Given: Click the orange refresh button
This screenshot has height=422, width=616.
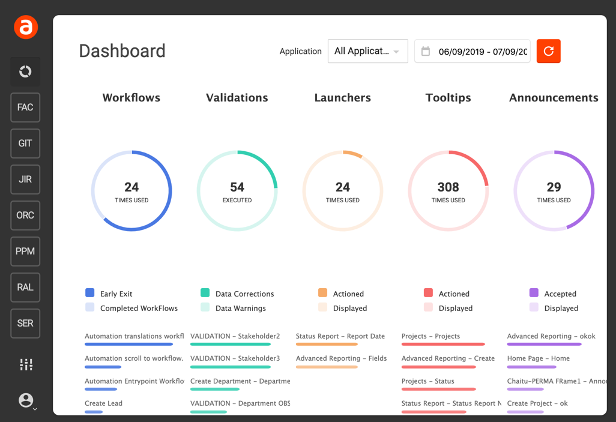Looking at the screenshot, I should [x=548, y=51].
